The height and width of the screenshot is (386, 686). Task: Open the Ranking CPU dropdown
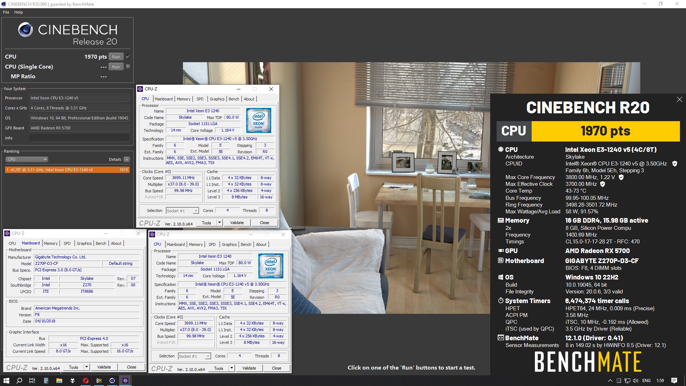(27, 159)
